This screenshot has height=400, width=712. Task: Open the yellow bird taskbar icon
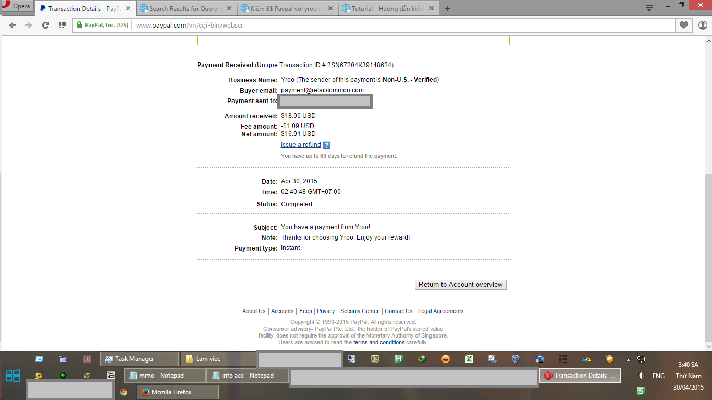[39, 376]
